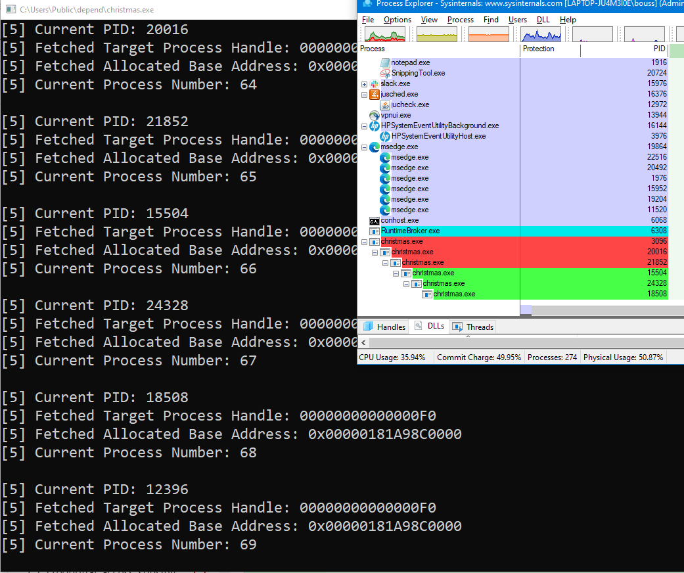The height and width of the screenshot is (573, 684).
Task: Switch to the Handles tab
Action: click(x=384, y=327)
